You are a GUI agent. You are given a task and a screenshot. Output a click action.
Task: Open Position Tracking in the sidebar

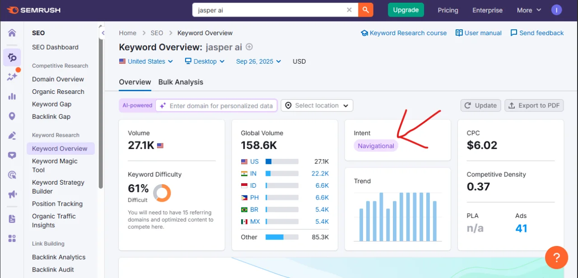pos(57,204)
